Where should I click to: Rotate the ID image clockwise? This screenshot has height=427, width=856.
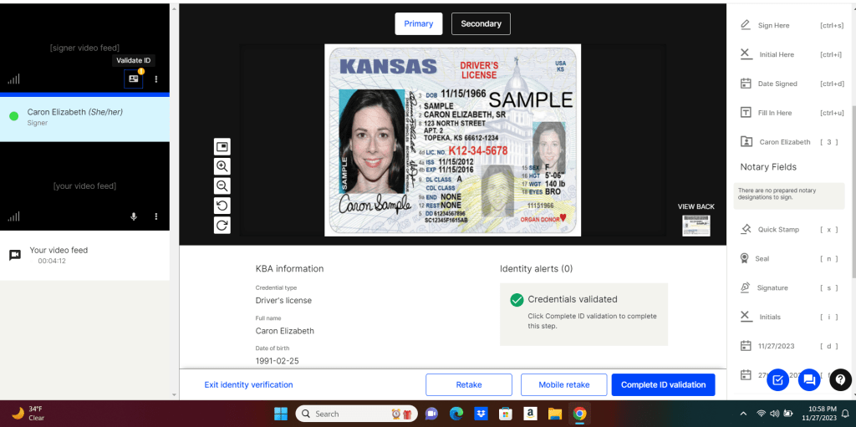click(222, 225)
